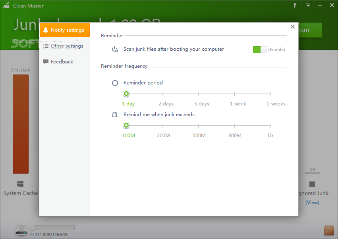Open the title bar dropdown menu arrow

tap(308, 5)
